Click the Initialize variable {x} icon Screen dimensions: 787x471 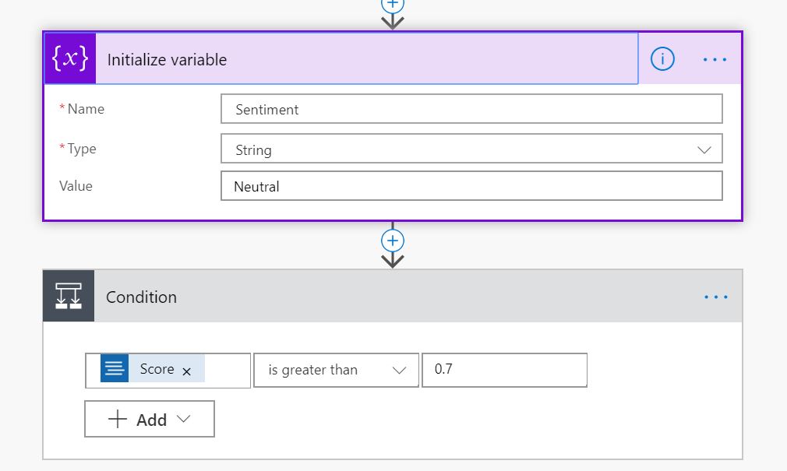[x=70, y=59]
